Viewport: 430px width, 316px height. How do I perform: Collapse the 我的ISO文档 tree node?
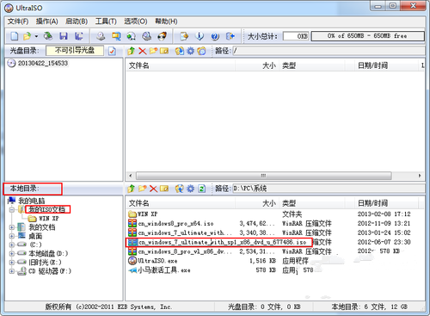[12, 209]
